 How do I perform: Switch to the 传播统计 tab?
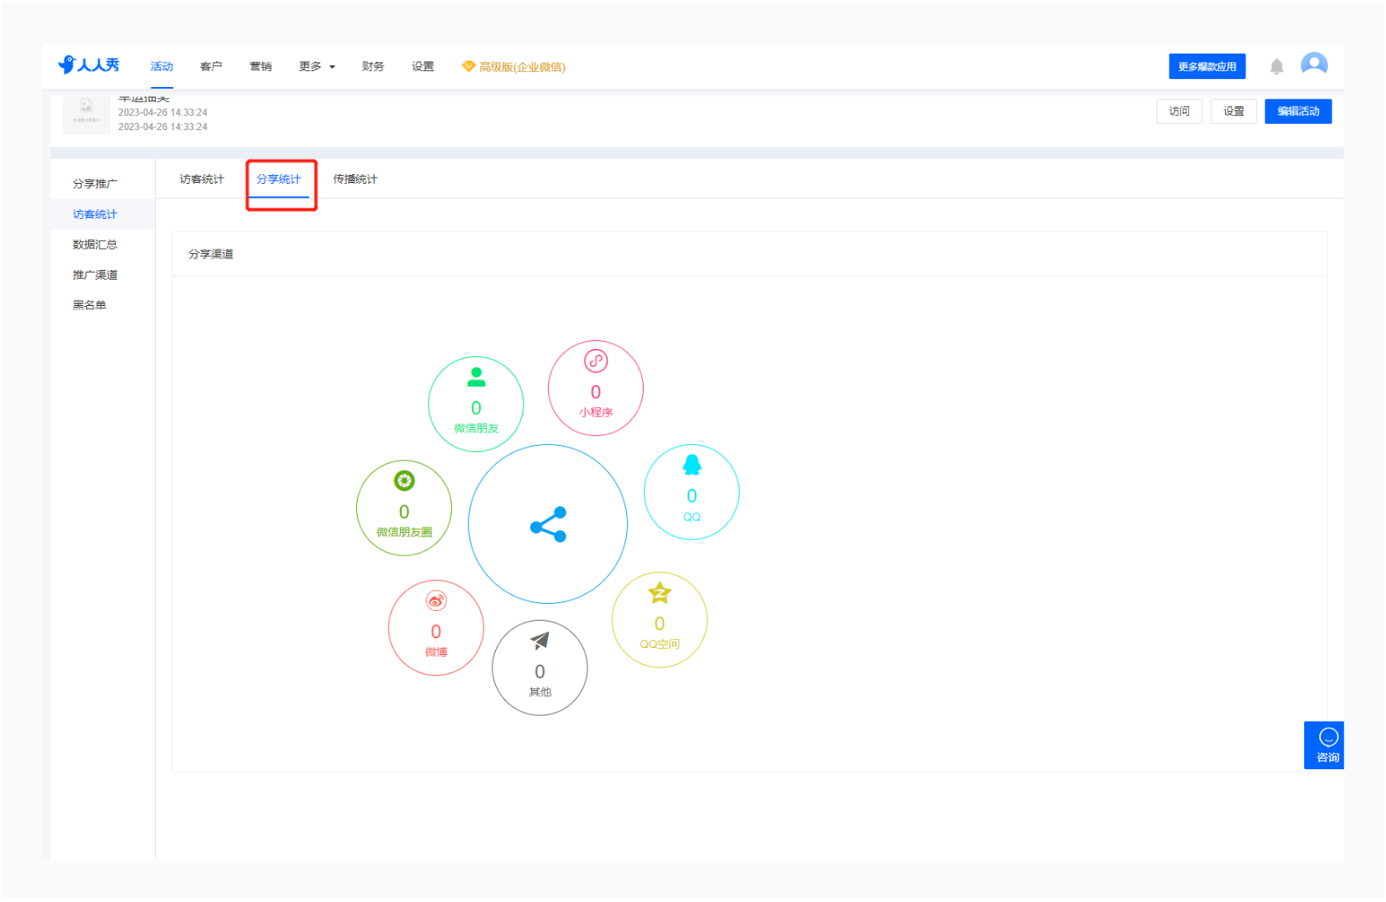[355, 179]
